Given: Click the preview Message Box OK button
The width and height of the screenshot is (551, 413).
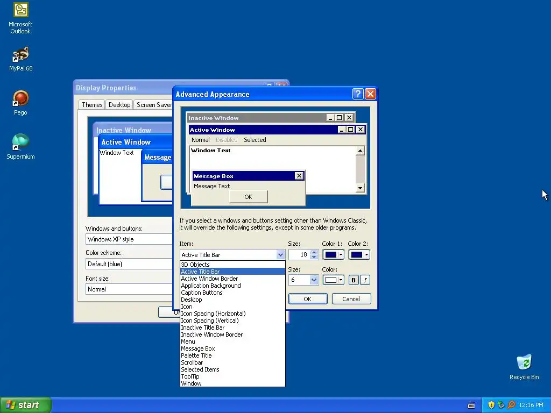Looking at the screenshot, I should point(248,197).
